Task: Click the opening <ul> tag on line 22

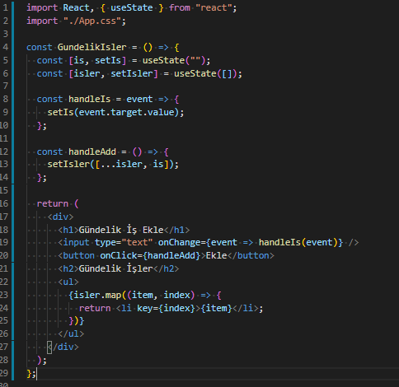Action: point(68,282)
